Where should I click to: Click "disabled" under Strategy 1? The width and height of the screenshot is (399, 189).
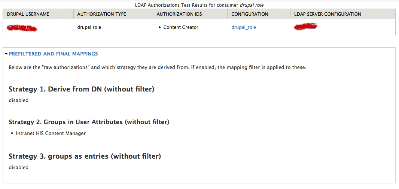pos(18,100)
